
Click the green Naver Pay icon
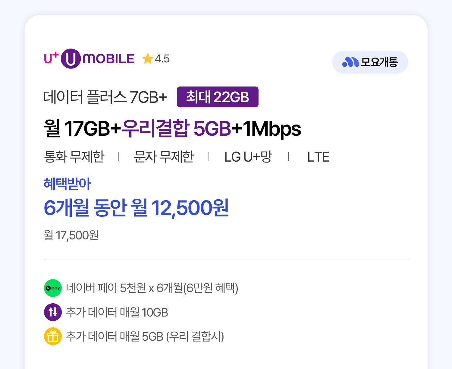[x=53, y=288]
